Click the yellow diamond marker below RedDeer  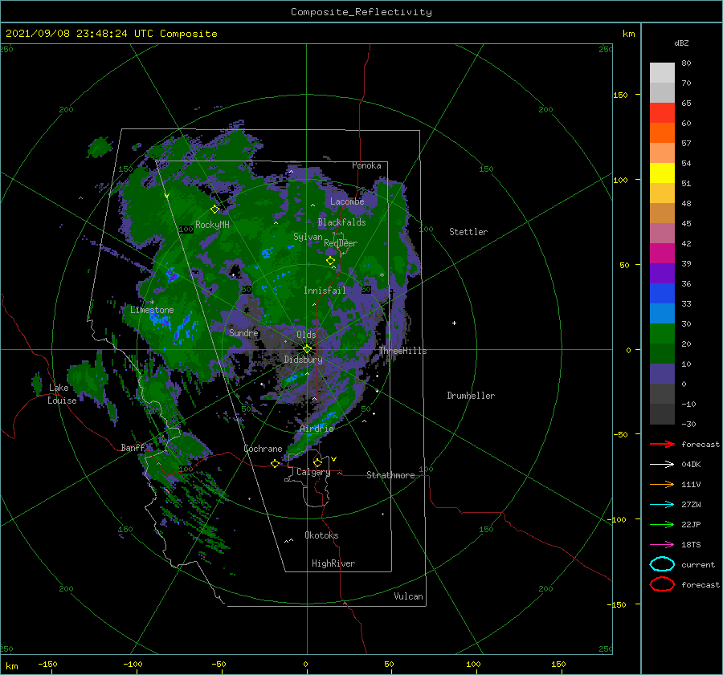pyautogui.click(x=330, y=261)
